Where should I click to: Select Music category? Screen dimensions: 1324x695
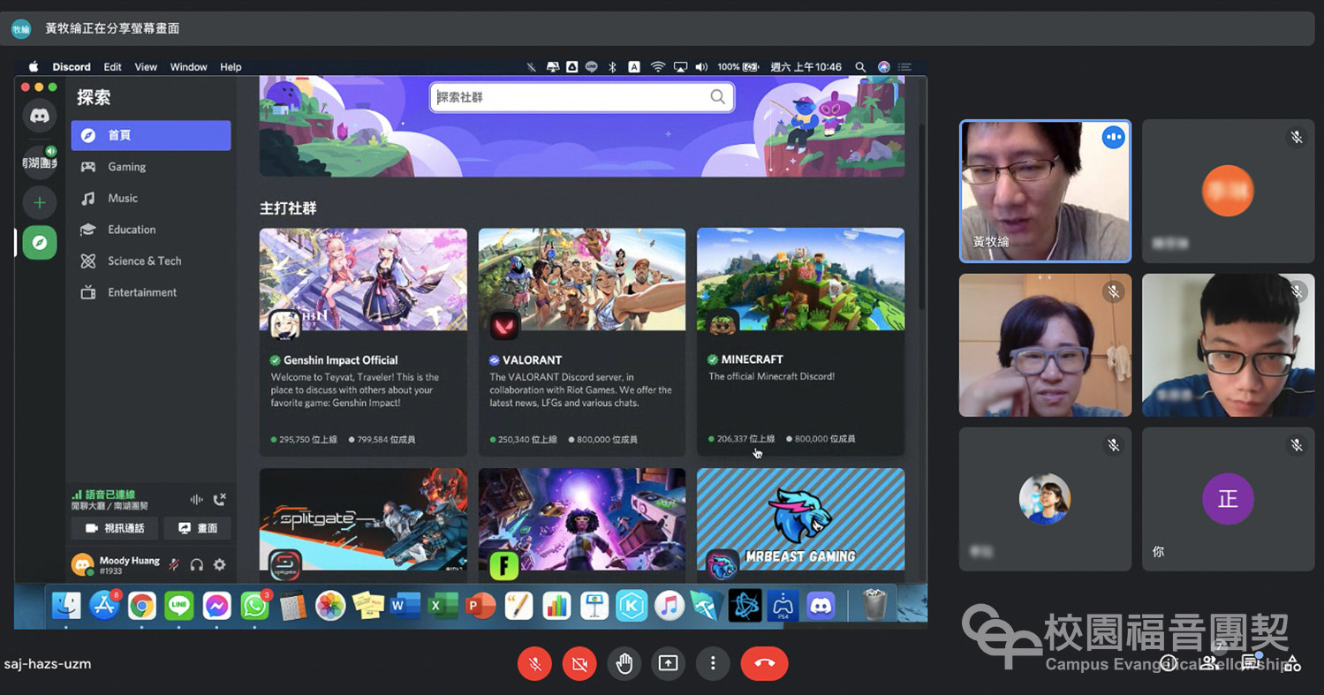pyautogui.click(x=151, y=199)
